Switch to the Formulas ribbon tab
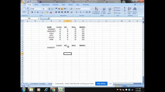The width and height of the screenshot is (165, 92). tap(56, 5)
